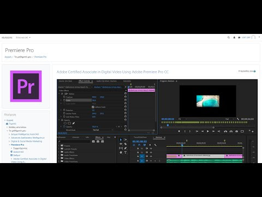This screenshot has width=262, height=197.
Task: Open the Premiere Pro breadcrumb link
Action: [40, 57]
